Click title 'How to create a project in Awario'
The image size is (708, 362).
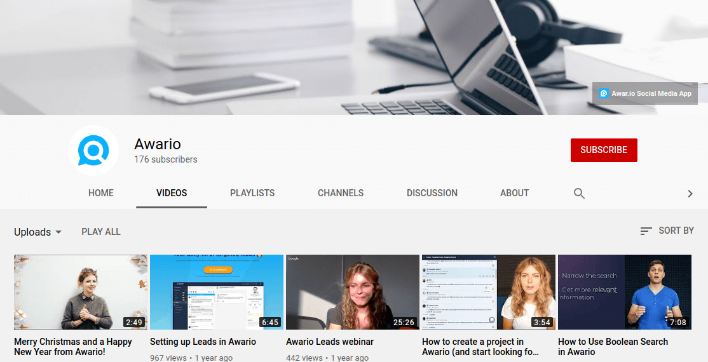click(480, 347)
